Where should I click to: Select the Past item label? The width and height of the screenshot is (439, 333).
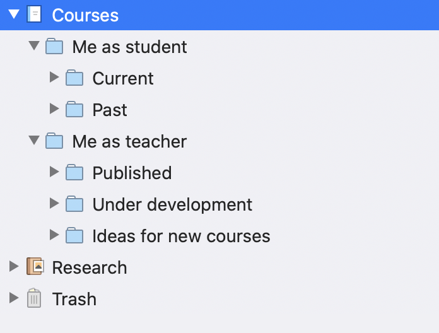coord(110,110)
